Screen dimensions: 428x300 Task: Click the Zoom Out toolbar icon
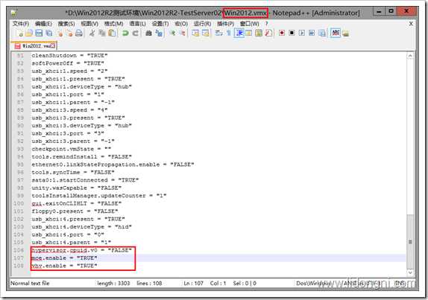tap(182, 33)
